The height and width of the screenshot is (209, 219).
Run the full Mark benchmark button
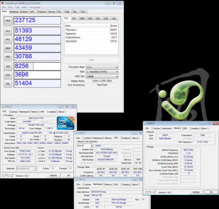coord(7,21)
